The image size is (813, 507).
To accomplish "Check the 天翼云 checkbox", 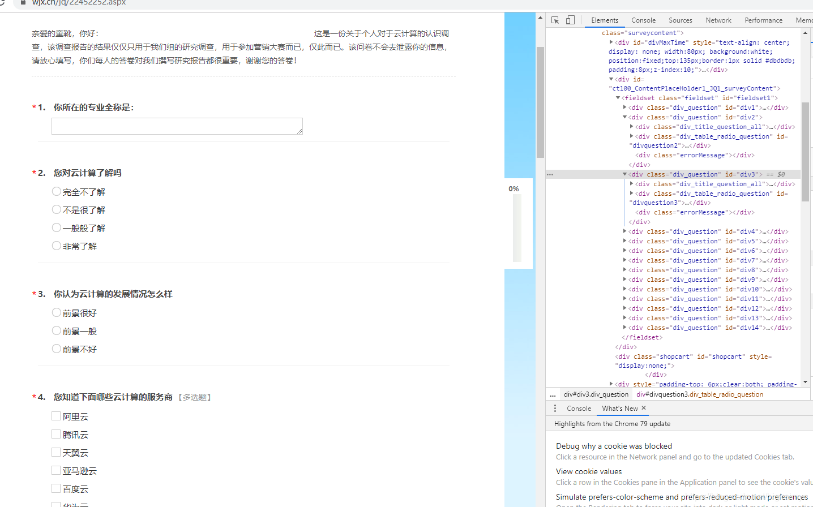I will click(x=56, y=452).
